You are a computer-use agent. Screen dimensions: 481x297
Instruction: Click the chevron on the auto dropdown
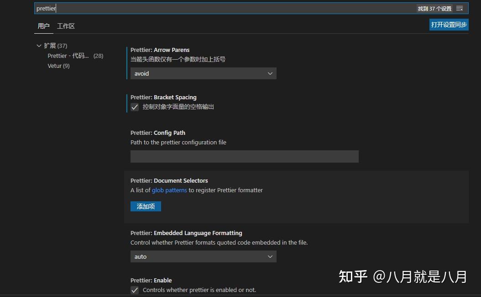pyautogui.click(x=270, y=256)
